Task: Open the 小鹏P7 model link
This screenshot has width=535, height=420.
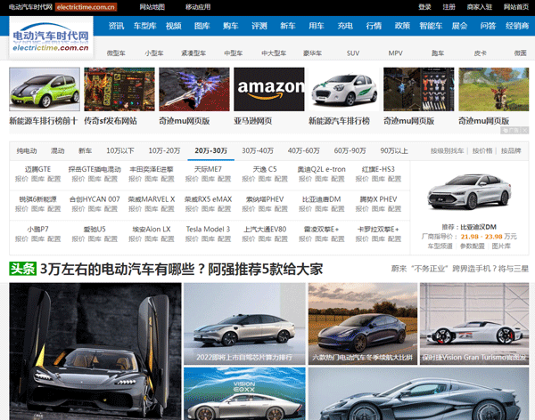Action: [37, 230]
